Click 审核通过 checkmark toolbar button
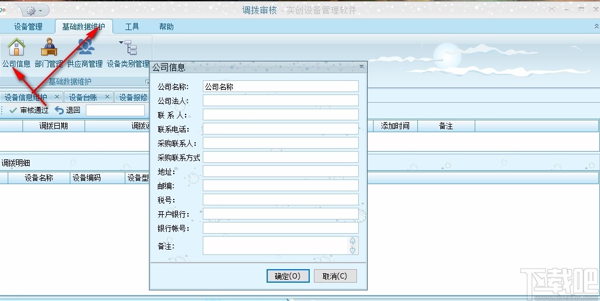This screenshot has height=301, width=600. (29, 110)
